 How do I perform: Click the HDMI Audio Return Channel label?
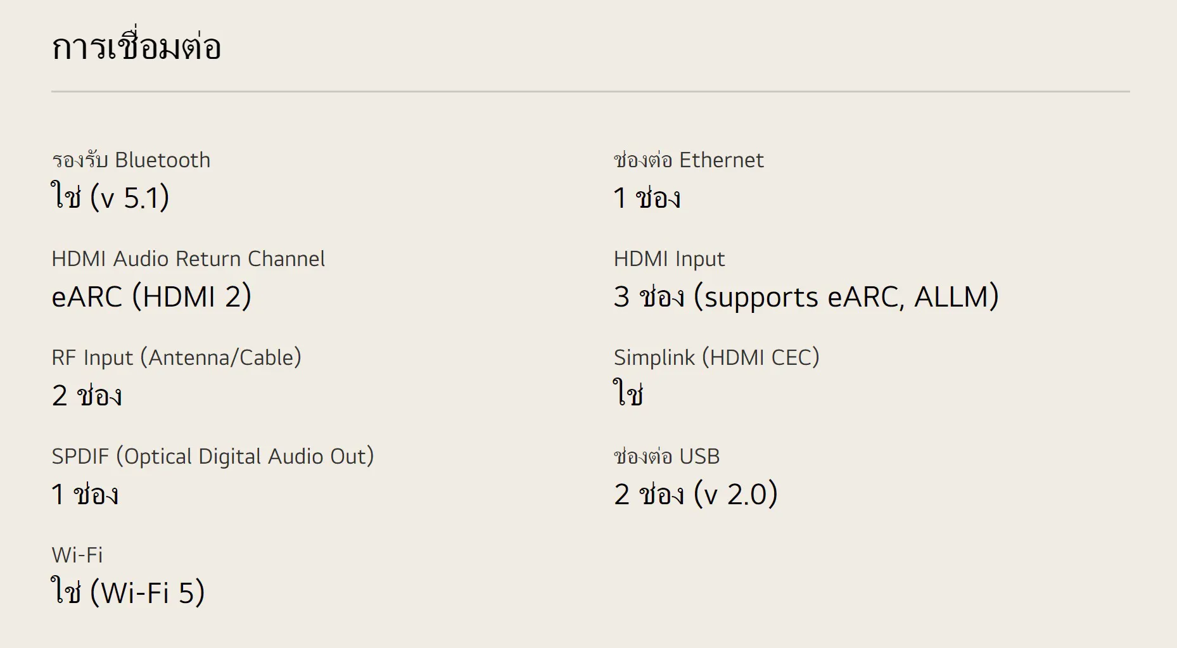coord(188,259)
